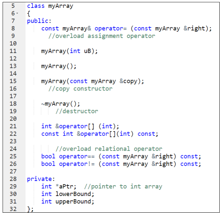Click the 'myArray();' default constructor on line 13
220x213 pixels.
59,66
